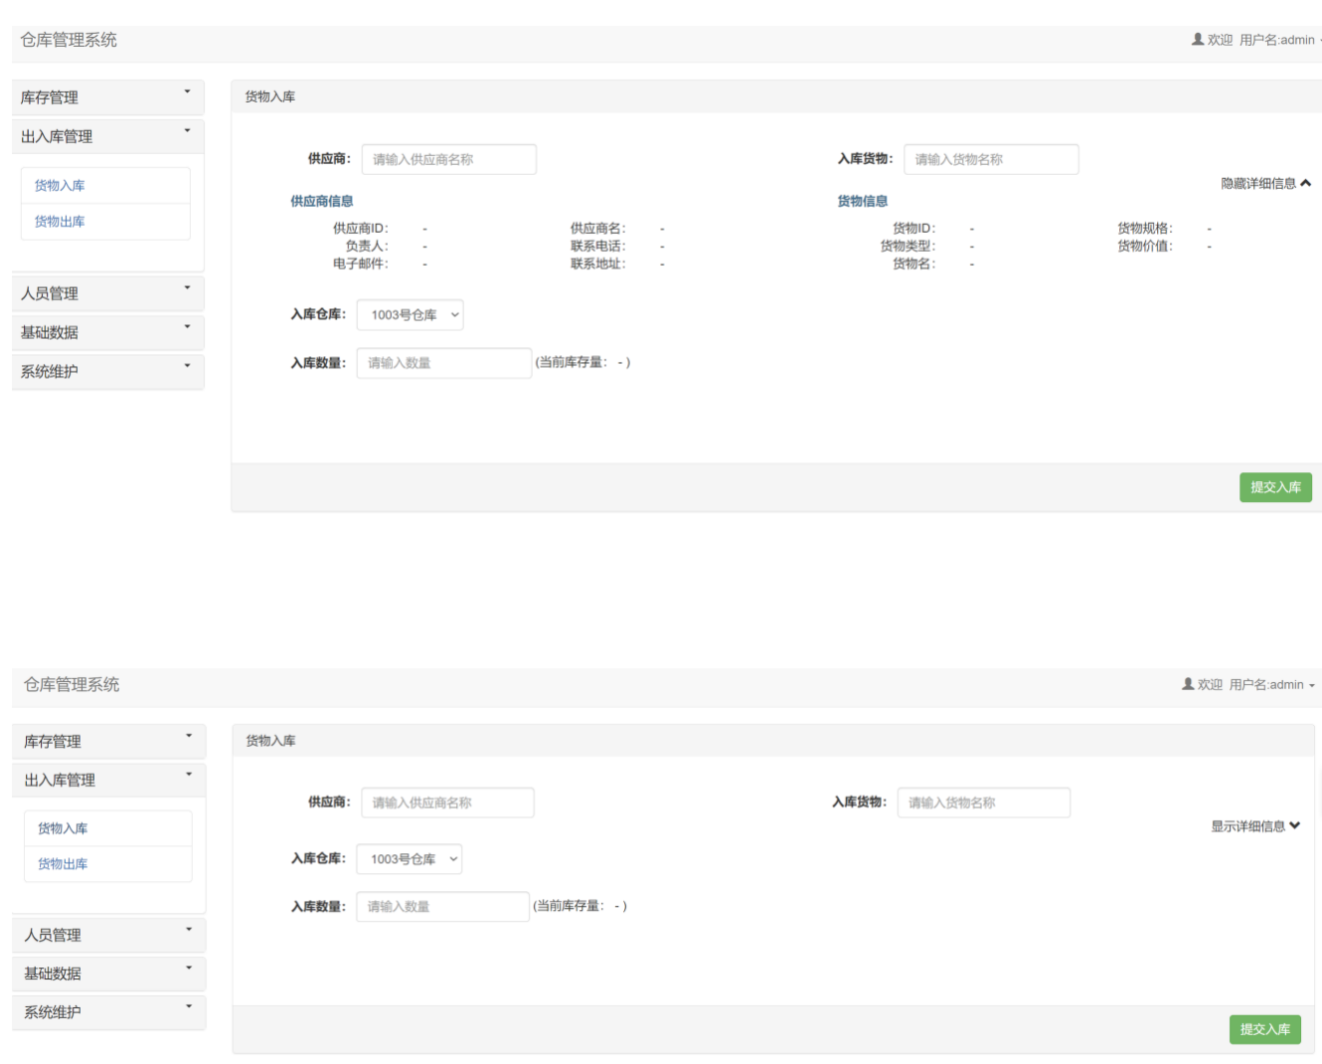Expand 基础数据 in top sidebar
The image size is (1322, 1064).
(x=107, y=332)
